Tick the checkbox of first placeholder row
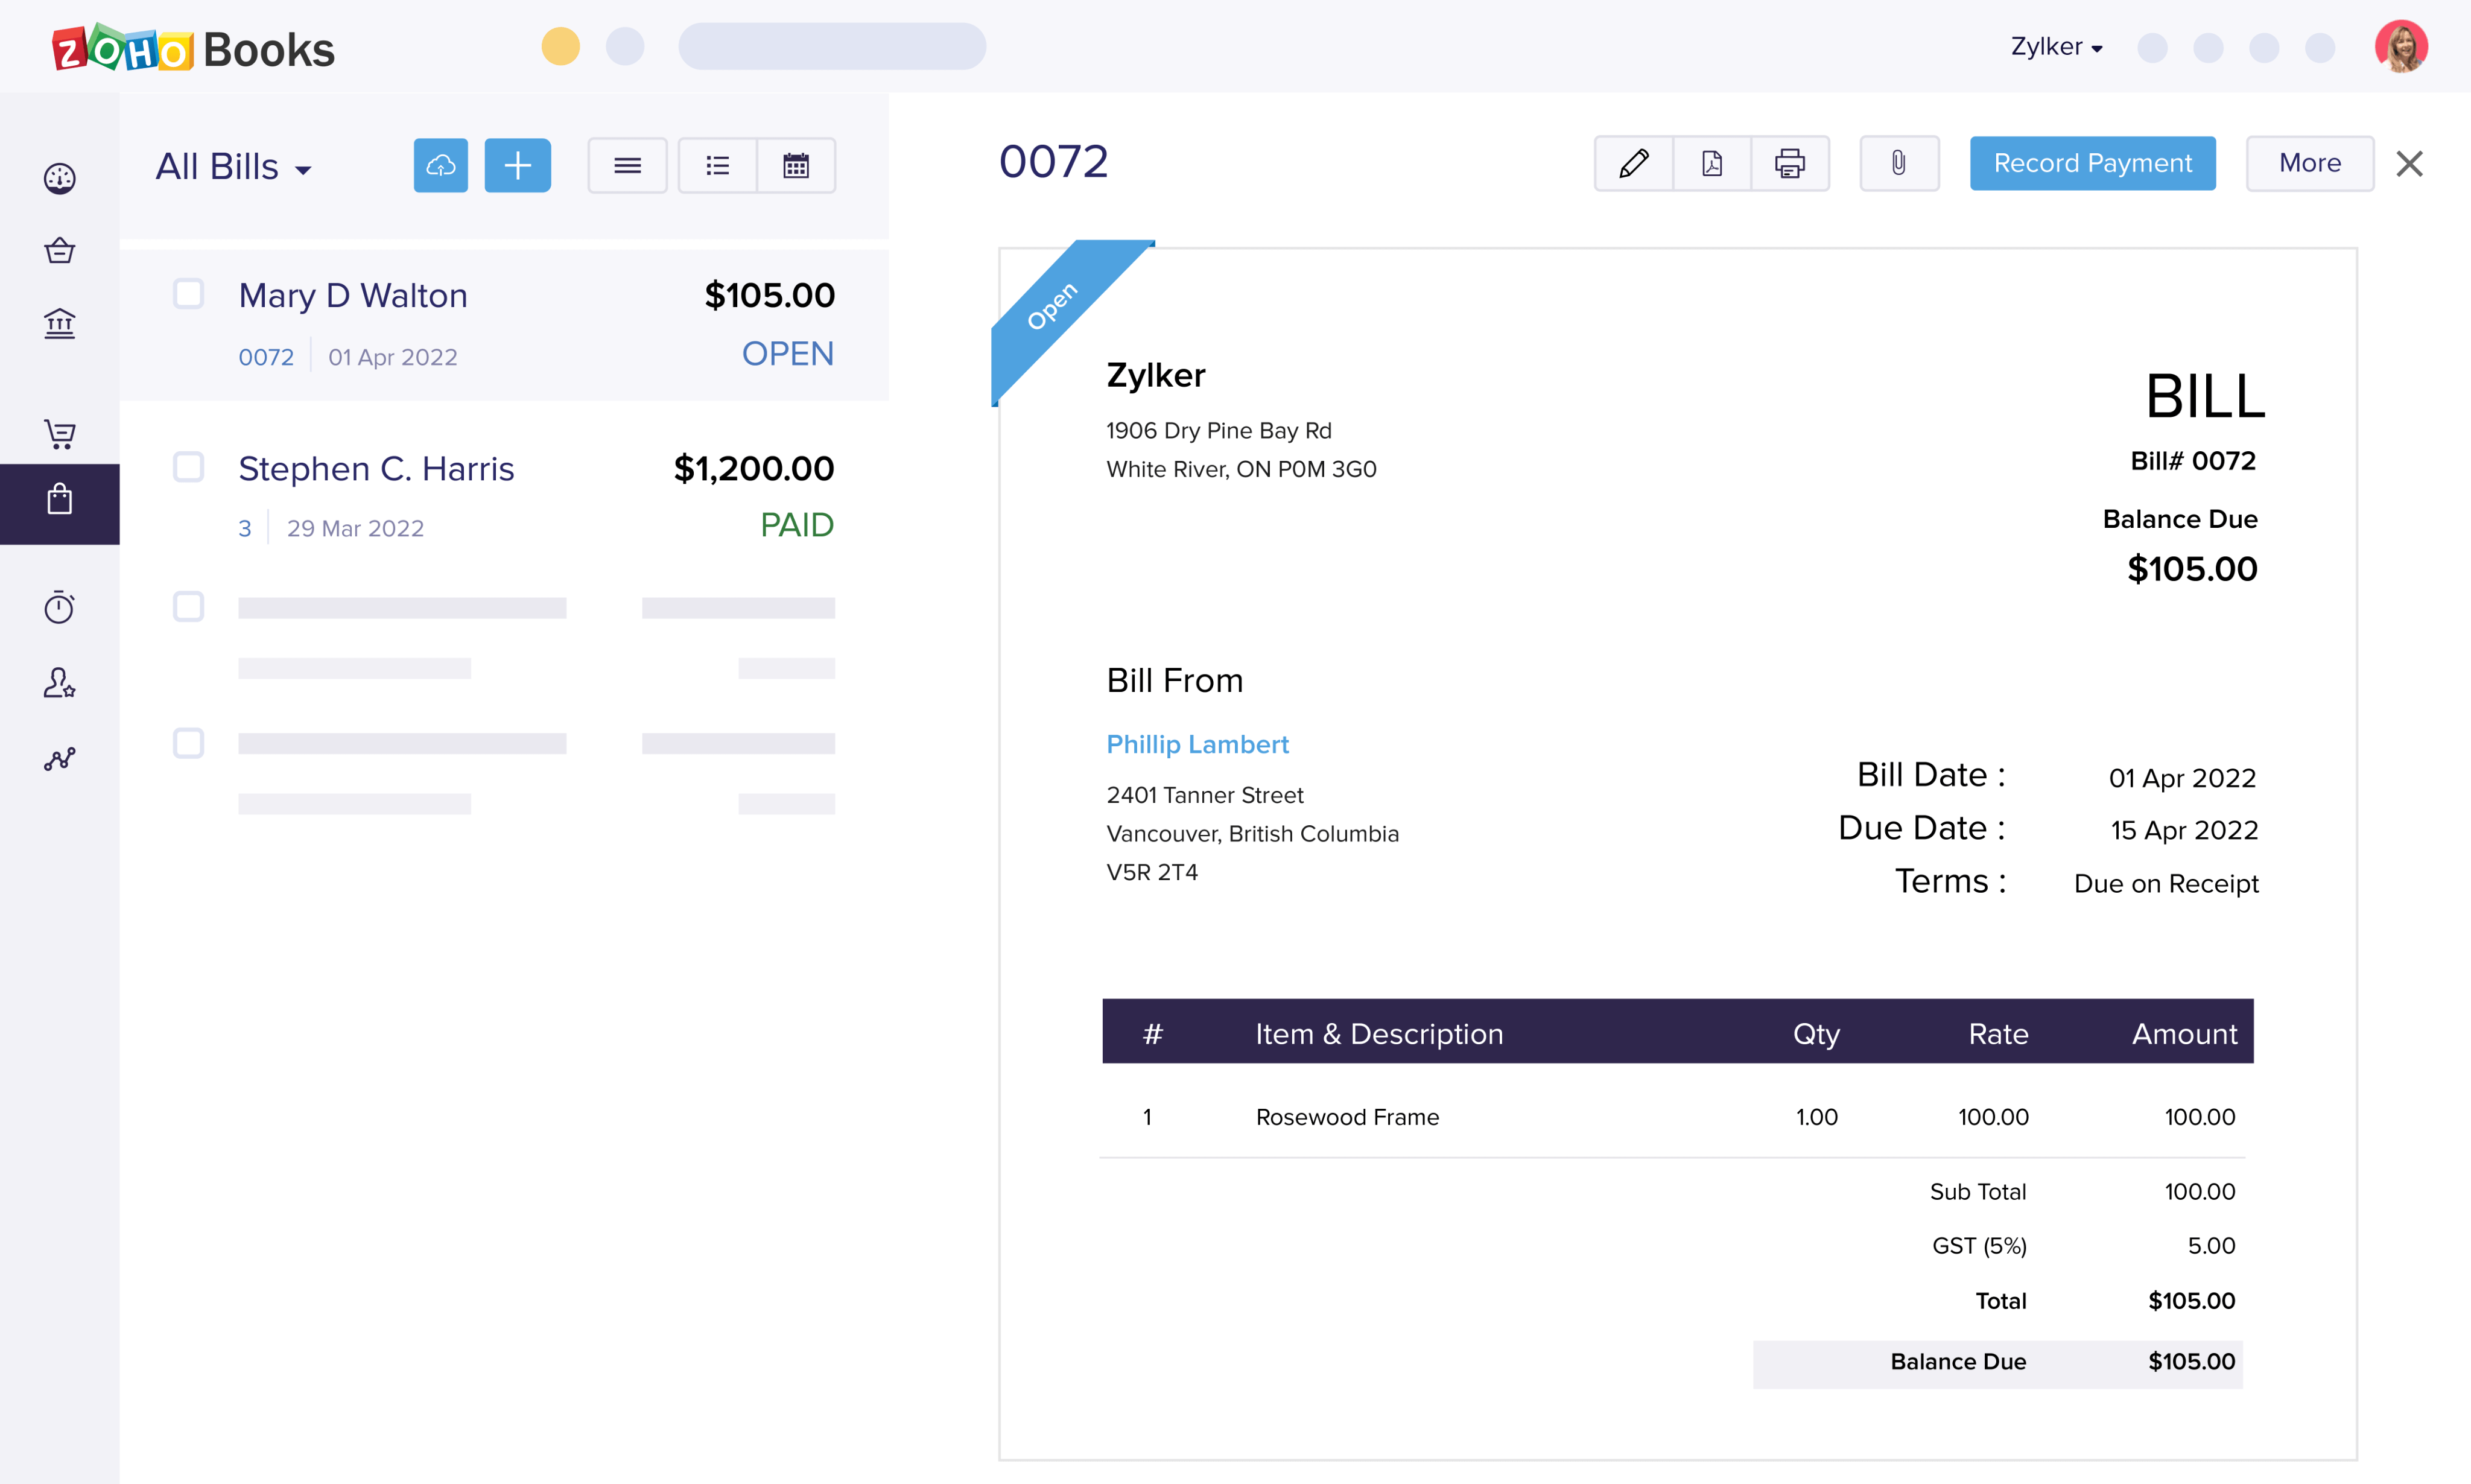Screen dimensions: 2471x1484 (188, 606)
